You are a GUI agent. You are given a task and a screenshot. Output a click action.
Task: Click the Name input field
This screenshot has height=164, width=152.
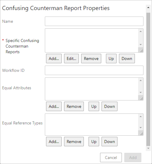click(x=94, y=21)
